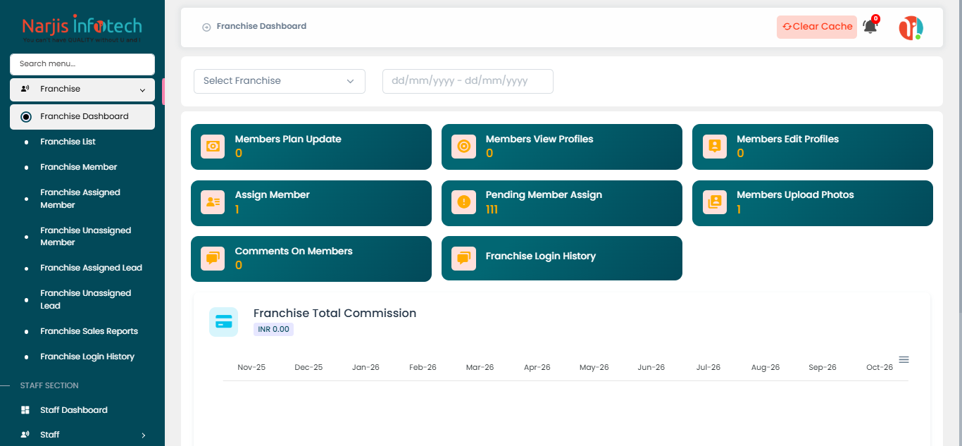Open Franchise Assigned Member menu item
This screenshot has height=446, width=962.
pos(80,199)
